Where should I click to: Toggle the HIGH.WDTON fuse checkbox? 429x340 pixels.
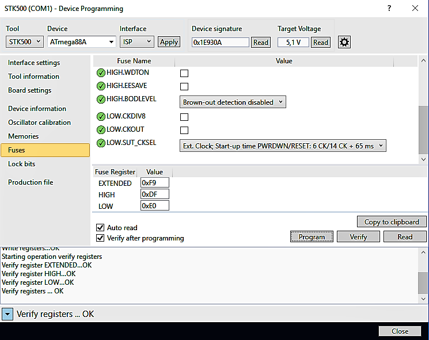coord(184,73)
